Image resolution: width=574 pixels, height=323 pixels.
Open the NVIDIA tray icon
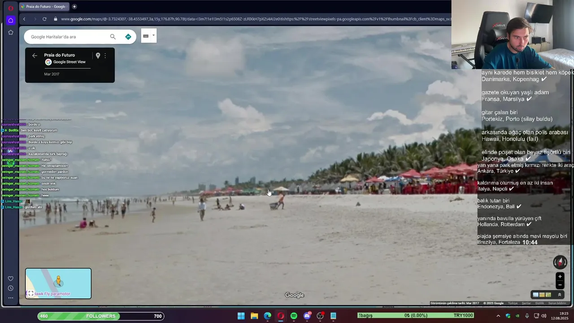point(517,316)
